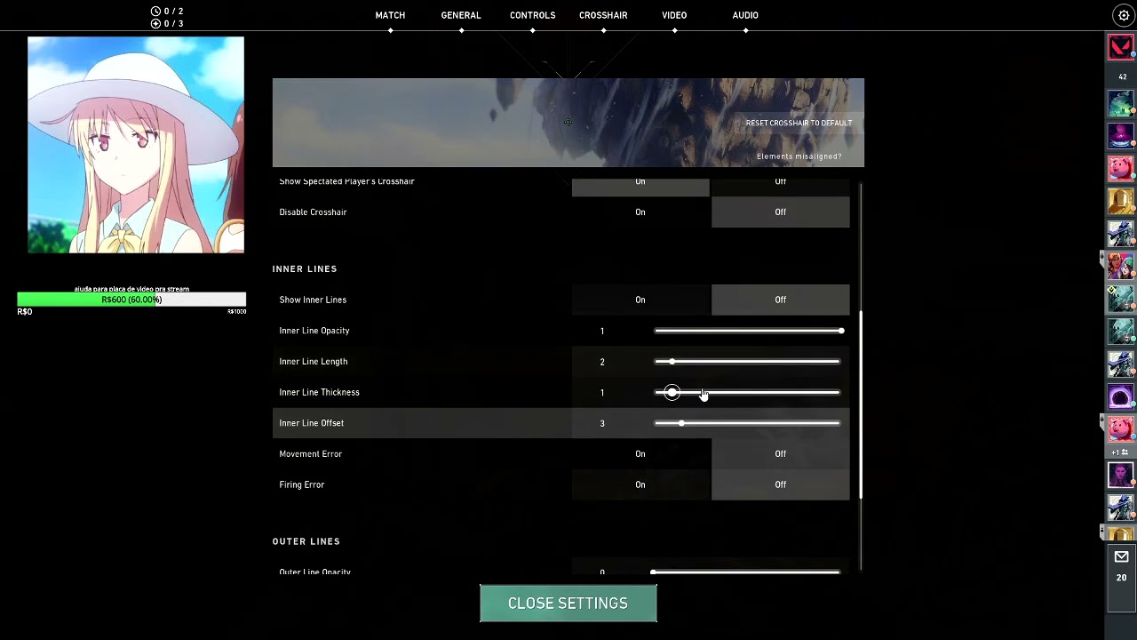
Task: Set Disable Crosshair to Off
Action: click(x=781, y=212)
